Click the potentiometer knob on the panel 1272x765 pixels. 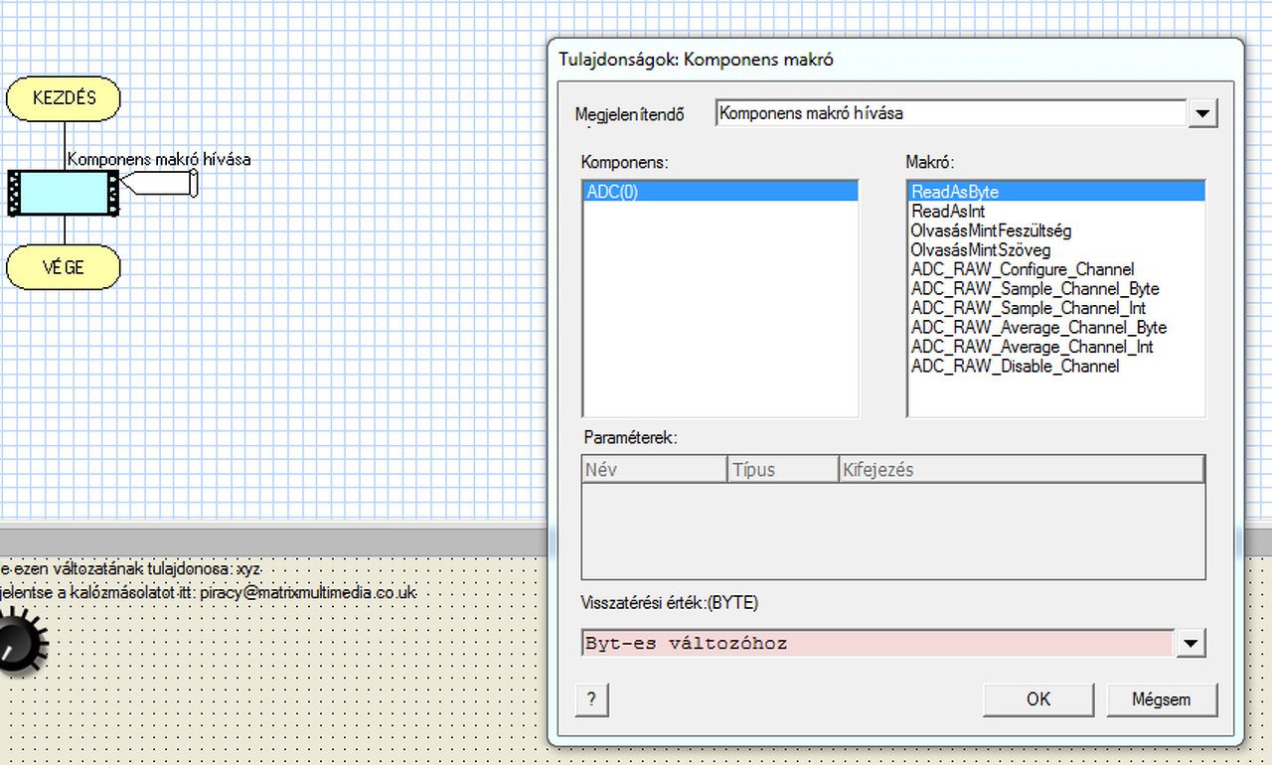[21, 644]
